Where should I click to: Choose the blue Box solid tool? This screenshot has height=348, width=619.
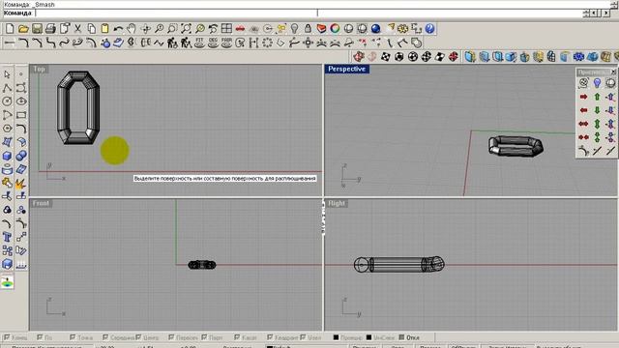(x=7, y=156)
